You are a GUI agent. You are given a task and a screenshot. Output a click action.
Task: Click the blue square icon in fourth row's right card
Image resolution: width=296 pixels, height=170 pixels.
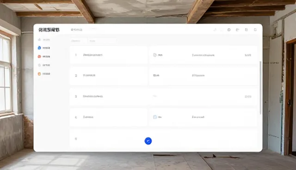pos(155,117)
